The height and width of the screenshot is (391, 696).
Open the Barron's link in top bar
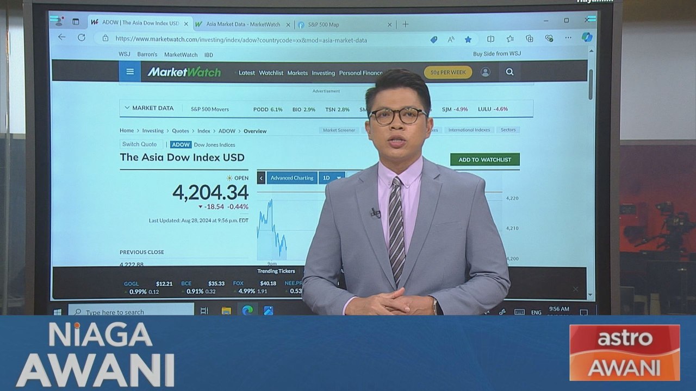click(x=147, y=54)
